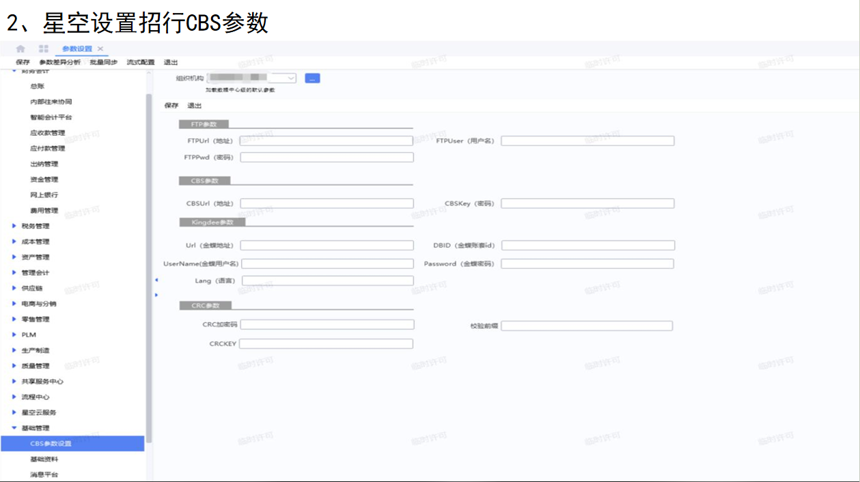Click the blue ellipsis button by 组织机构
The width and height of the screenshot is (860, 482).
click(312, 79)
